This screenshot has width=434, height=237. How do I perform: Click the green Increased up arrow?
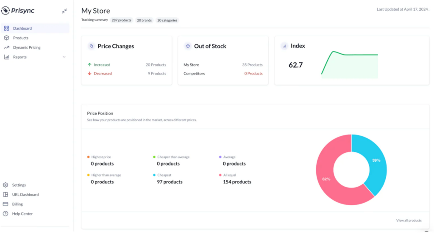[x=89, y=65]
